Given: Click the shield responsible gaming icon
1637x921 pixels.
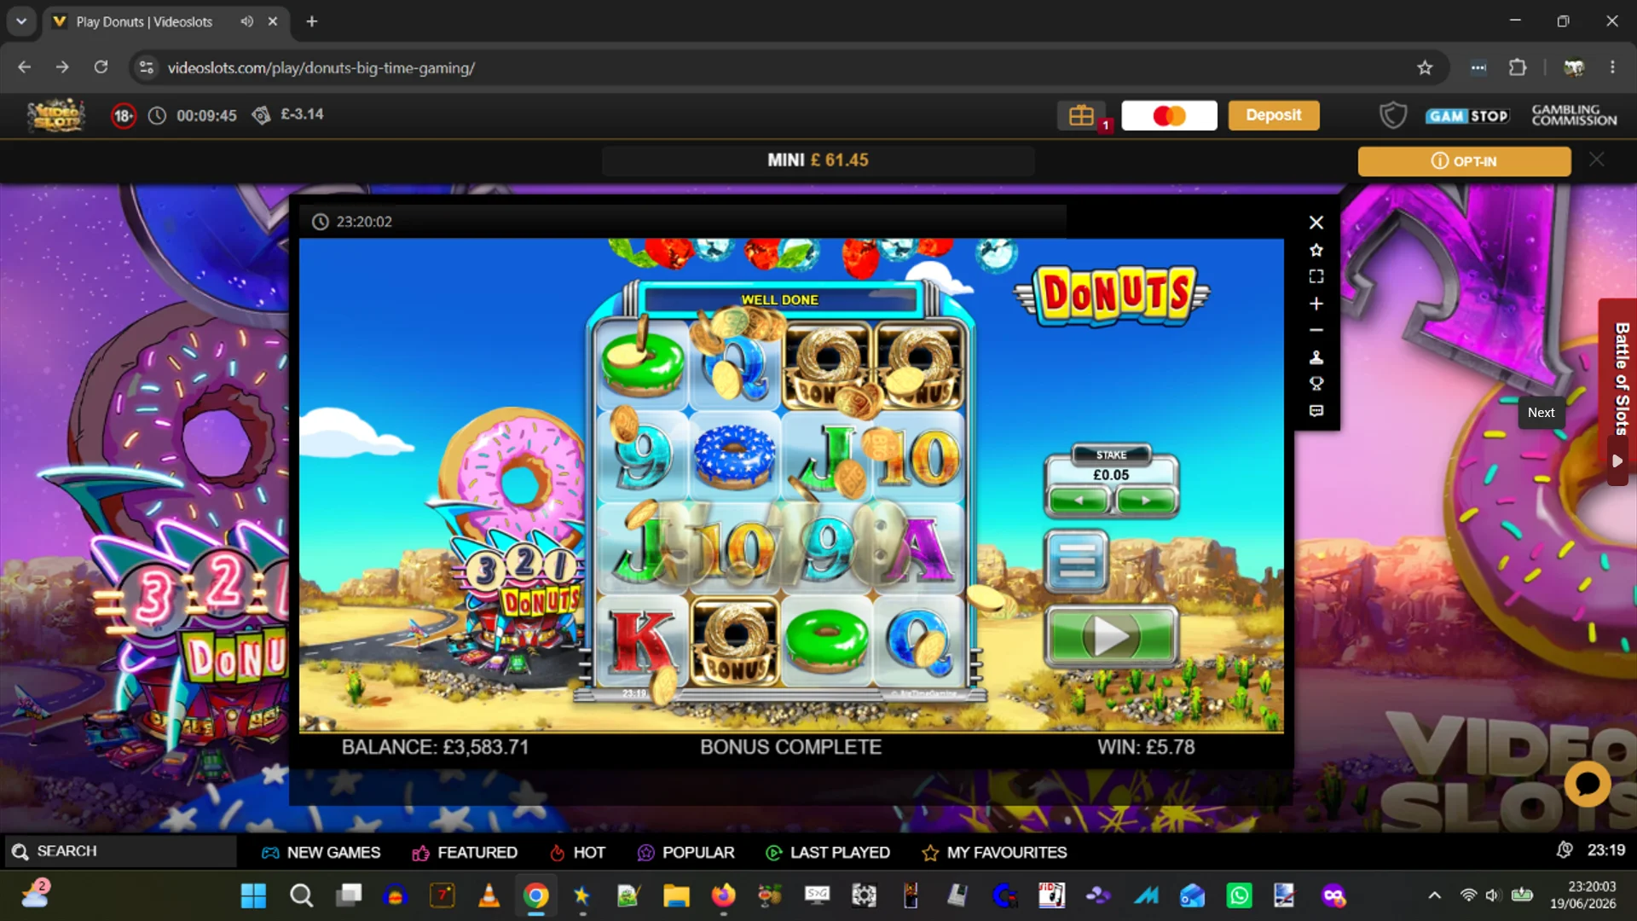Looking at the screenshot, I should pyautogui.click(x=1393, y=115).
